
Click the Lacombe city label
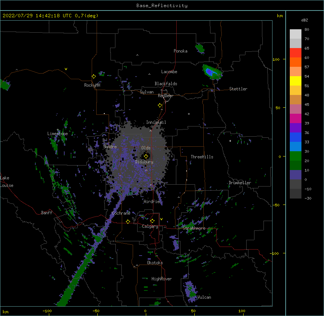point(169,72)
